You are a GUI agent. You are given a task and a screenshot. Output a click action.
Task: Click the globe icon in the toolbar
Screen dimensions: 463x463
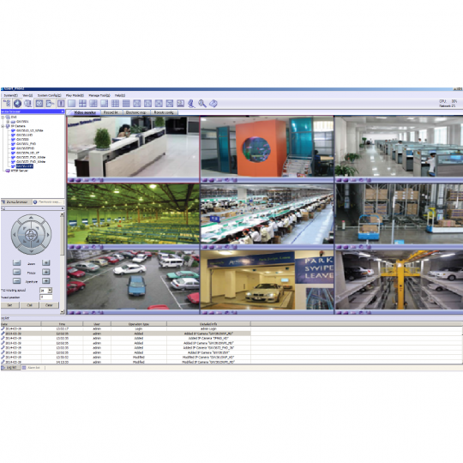pos(17,104)
